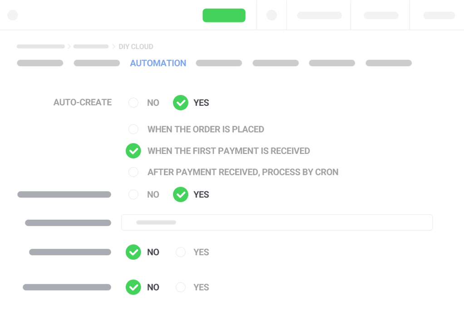Click the first breadcrumb placeholder link
This screenshot has width=464, height=321.
(x=41, y=46)
